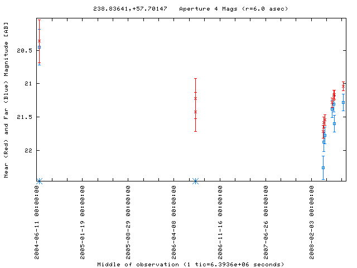Click the date label 2006-11-16 00:00:00
The width and height of the screenshot is (357, 268).
(x=220, y=222)
